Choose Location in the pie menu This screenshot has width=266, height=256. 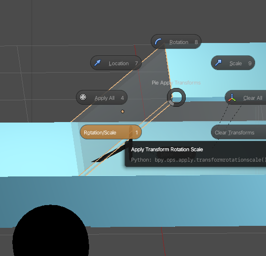click(116, 63)
